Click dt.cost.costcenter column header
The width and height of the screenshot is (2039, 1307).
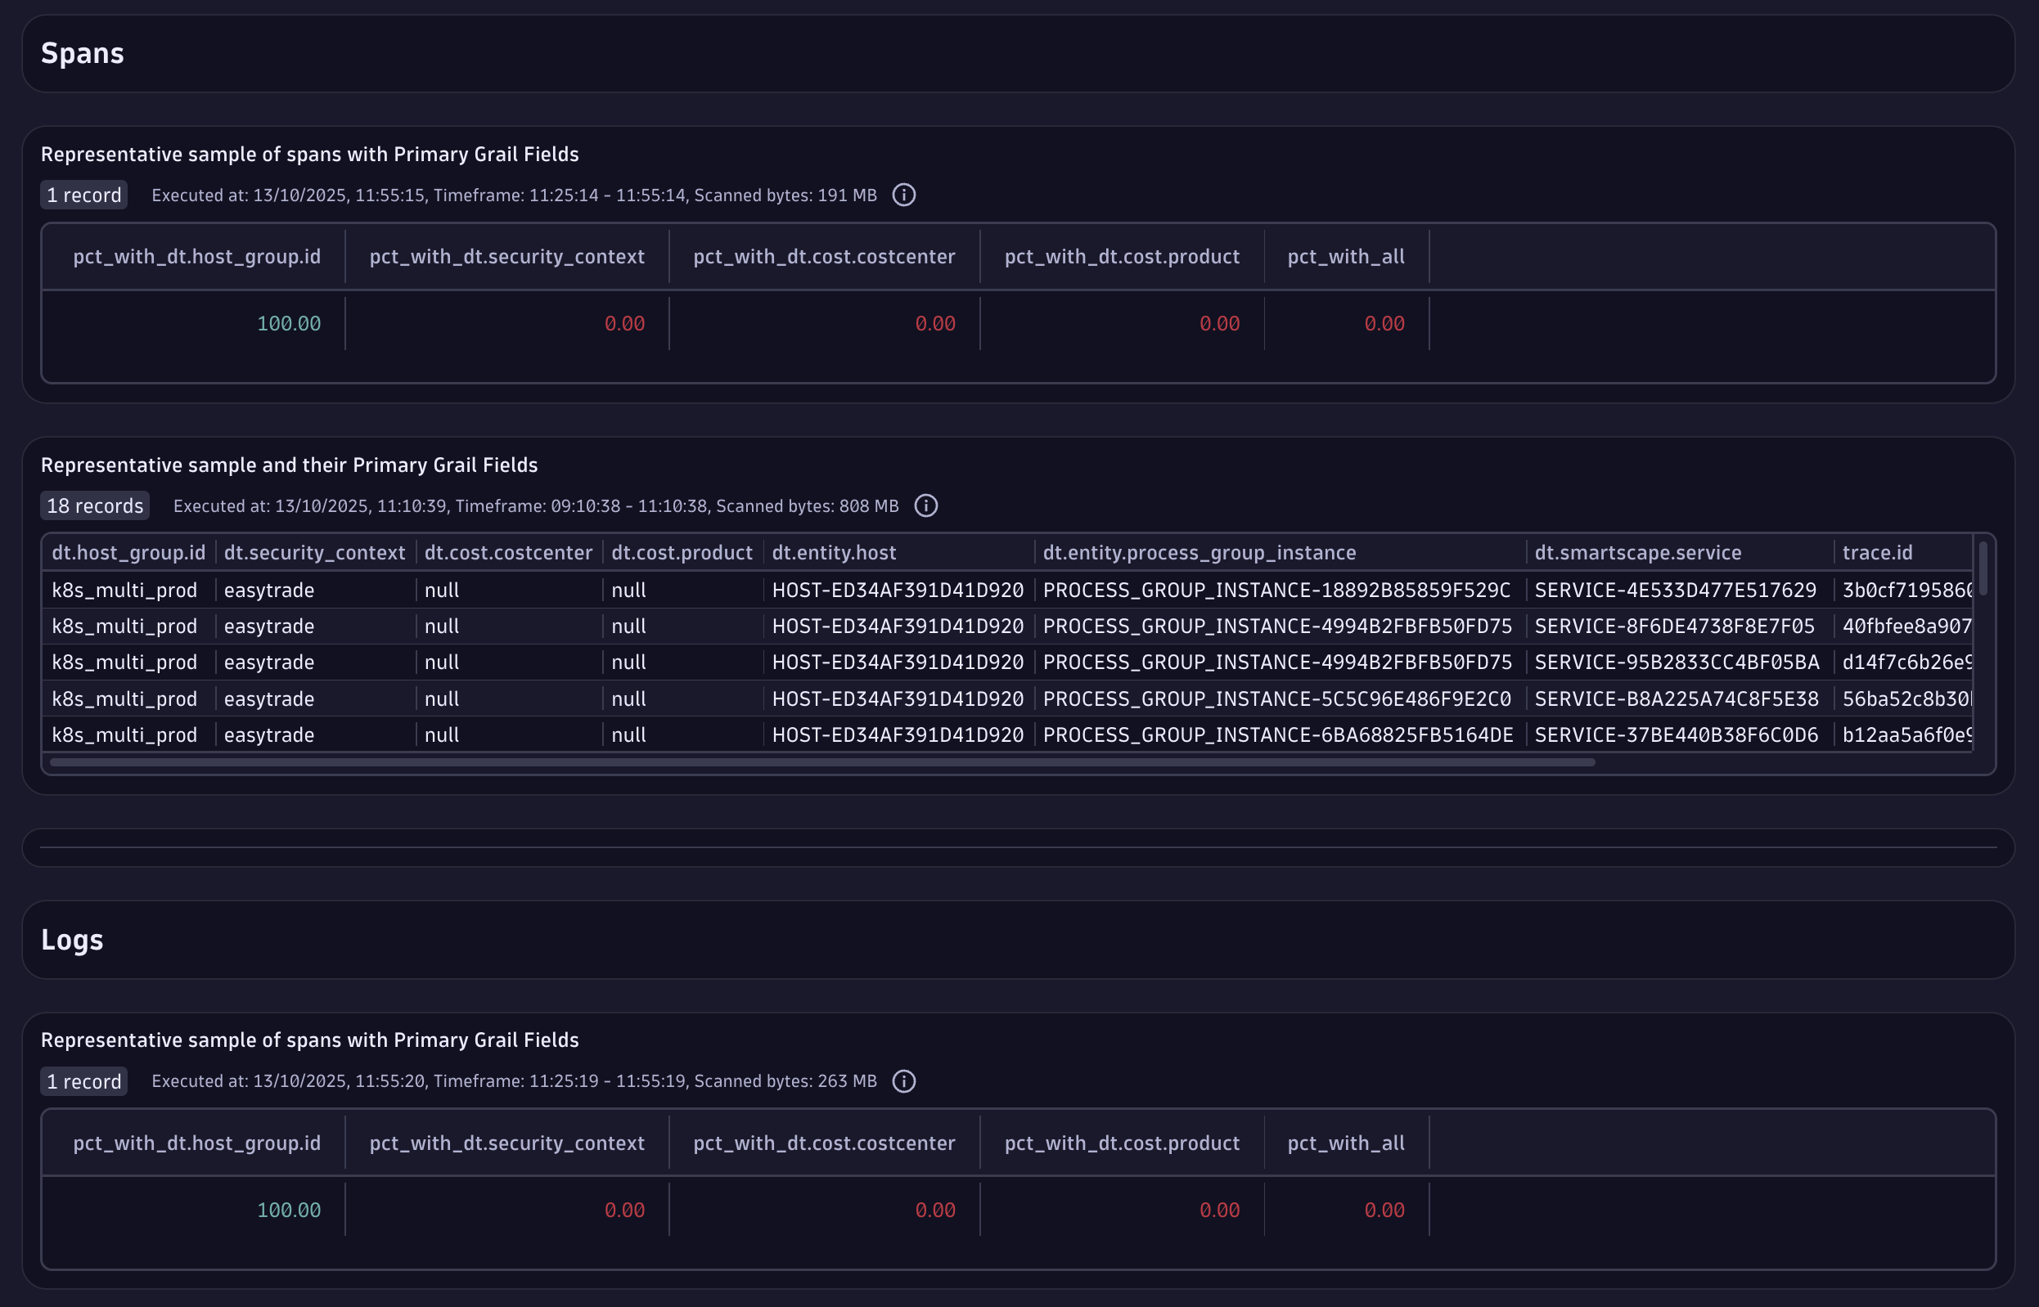tap(507, 553)
